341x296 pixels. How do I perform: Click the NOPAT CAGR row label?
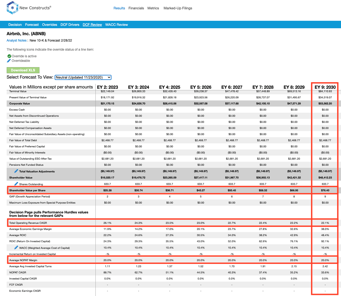pyautogui.click(x=18, y=273)
